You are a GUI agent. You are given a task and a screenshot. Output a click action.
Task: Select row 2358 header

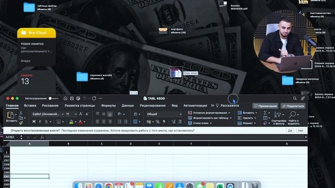[x=7, y=164]
